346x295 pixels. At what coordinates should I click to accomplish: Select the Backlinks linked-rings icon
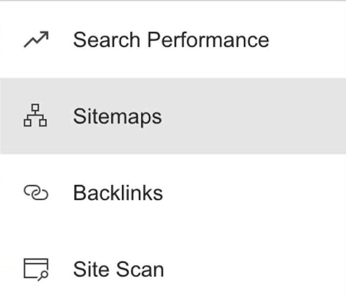[x=36, y=193]
